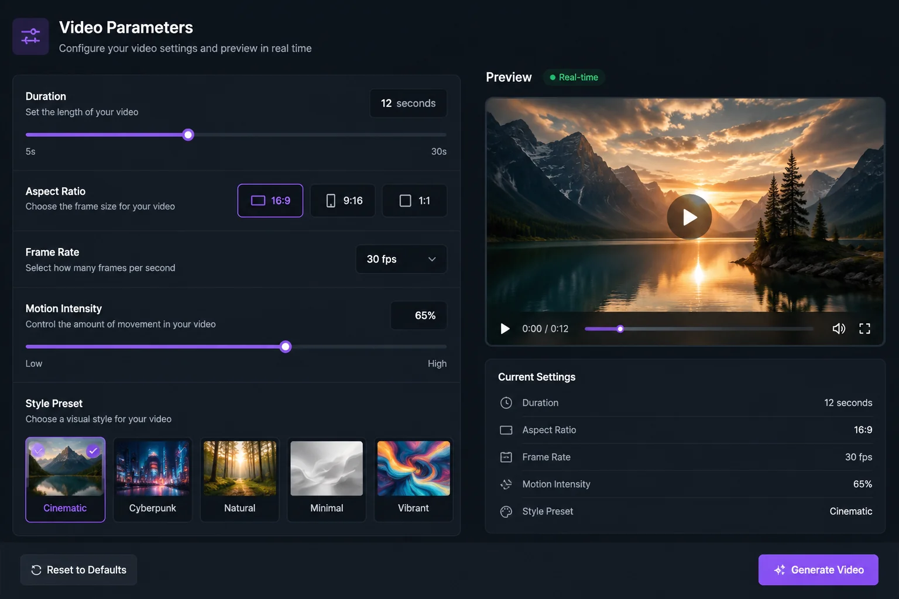Image resolution: width=899 pixels, height=599 pixels.
Task: Click the 16:9 value in Current Settings
Action: coord(863,430)
